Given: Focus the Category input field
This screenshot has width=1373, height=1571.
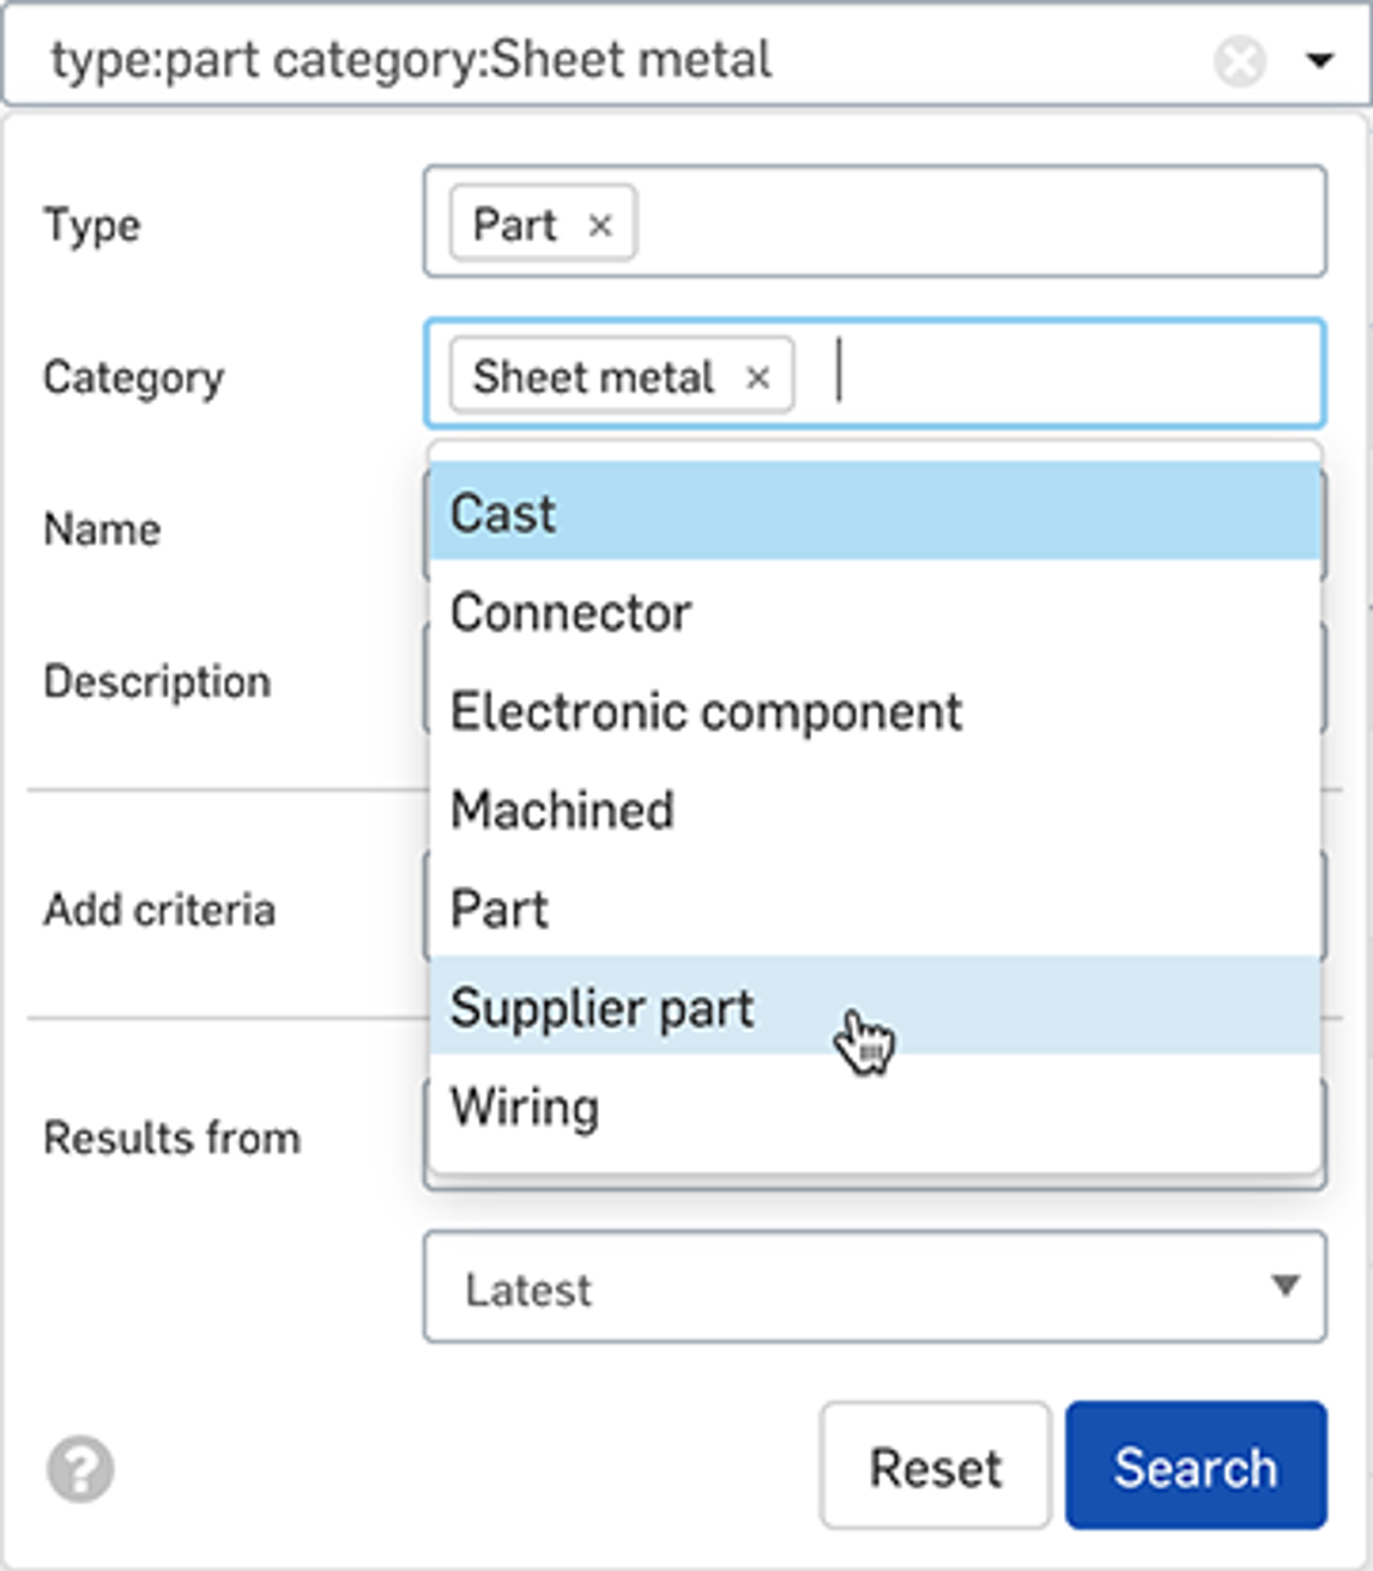Looking at the screenshot, I should point(1073,375).
